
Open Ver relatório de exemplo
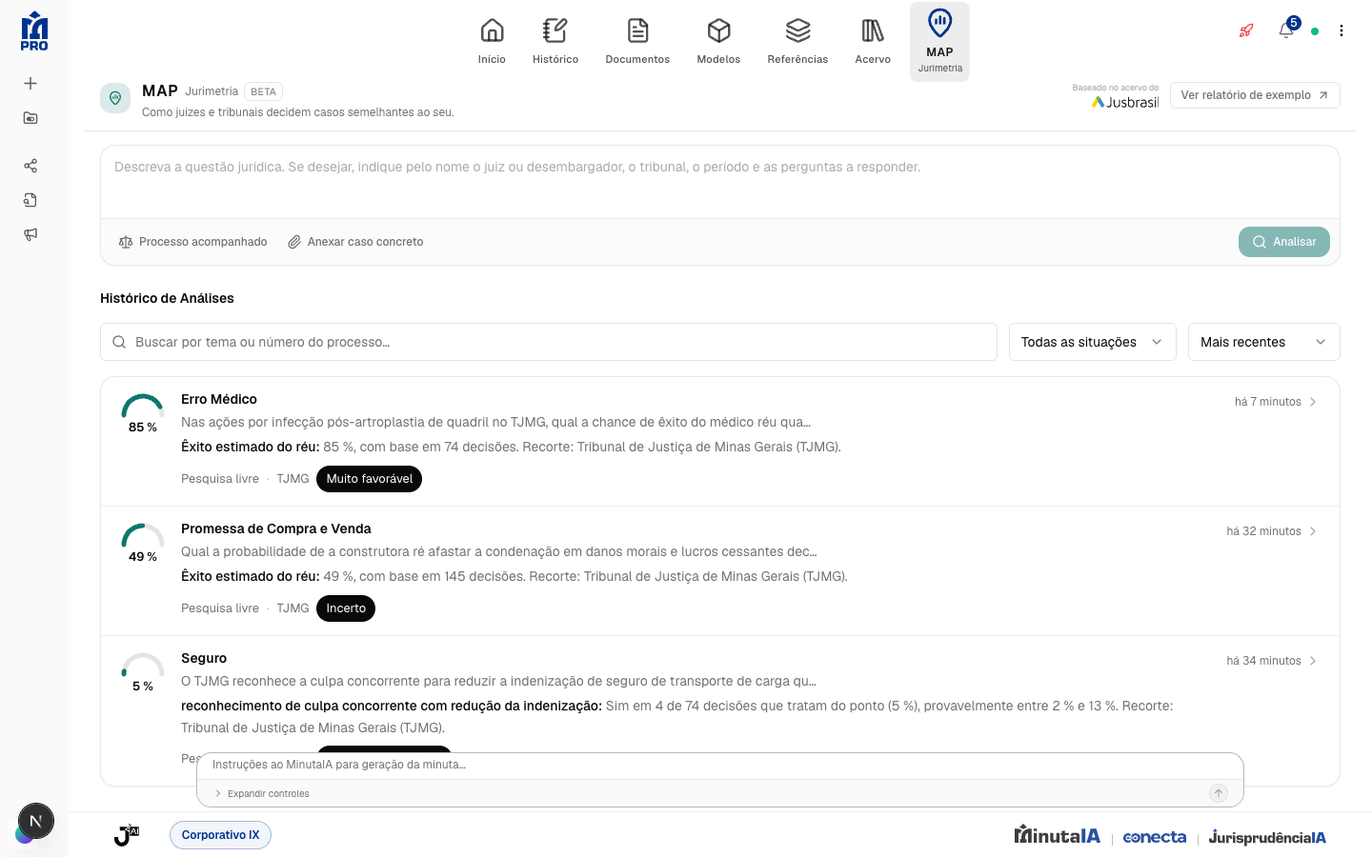[x=1255, y=95]
